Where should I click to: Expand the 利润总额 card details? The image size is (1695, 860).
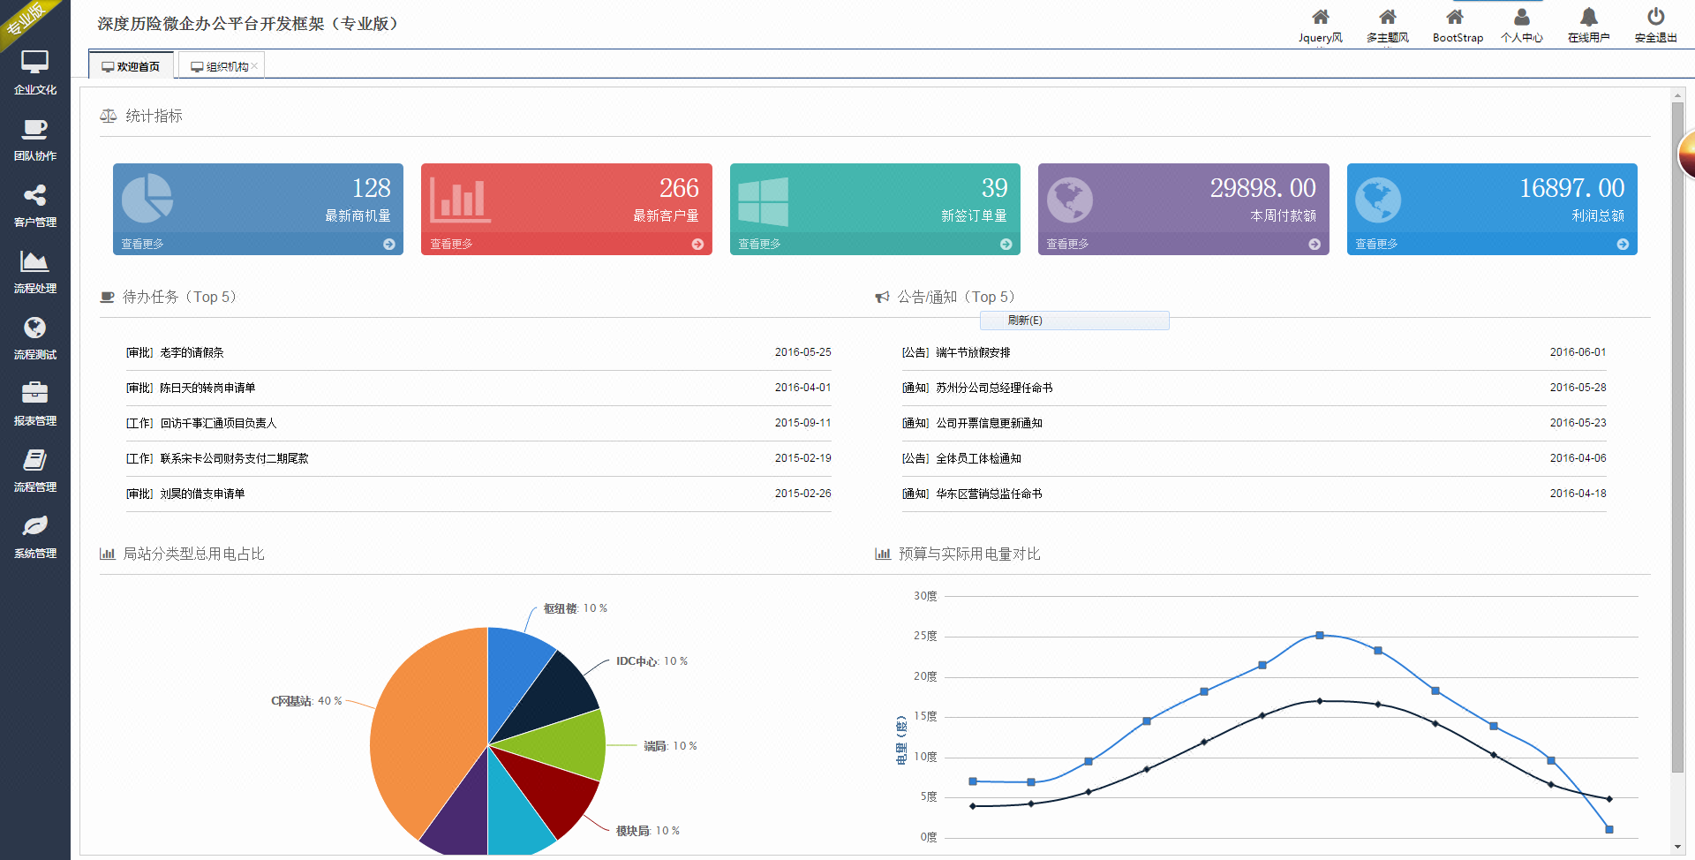(1491, 245)
